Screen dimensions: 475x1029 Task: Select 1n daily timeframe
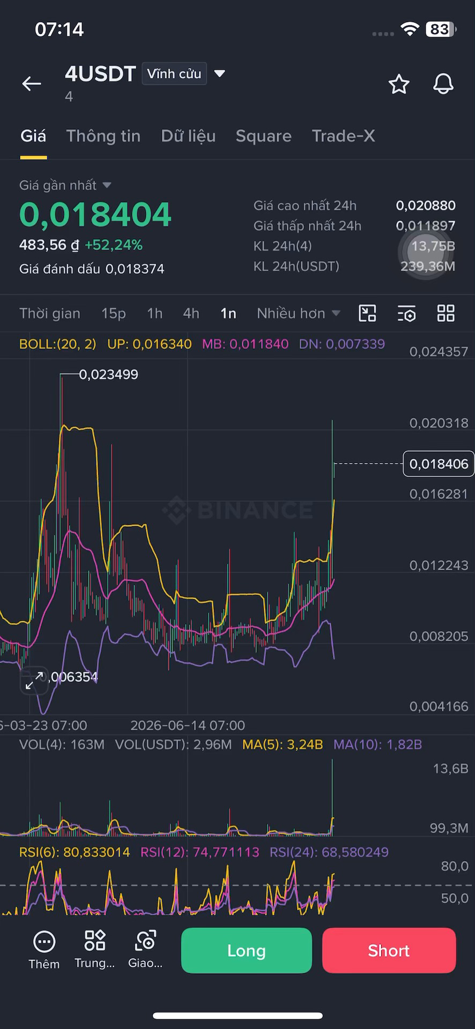click(x=228, y=314)
